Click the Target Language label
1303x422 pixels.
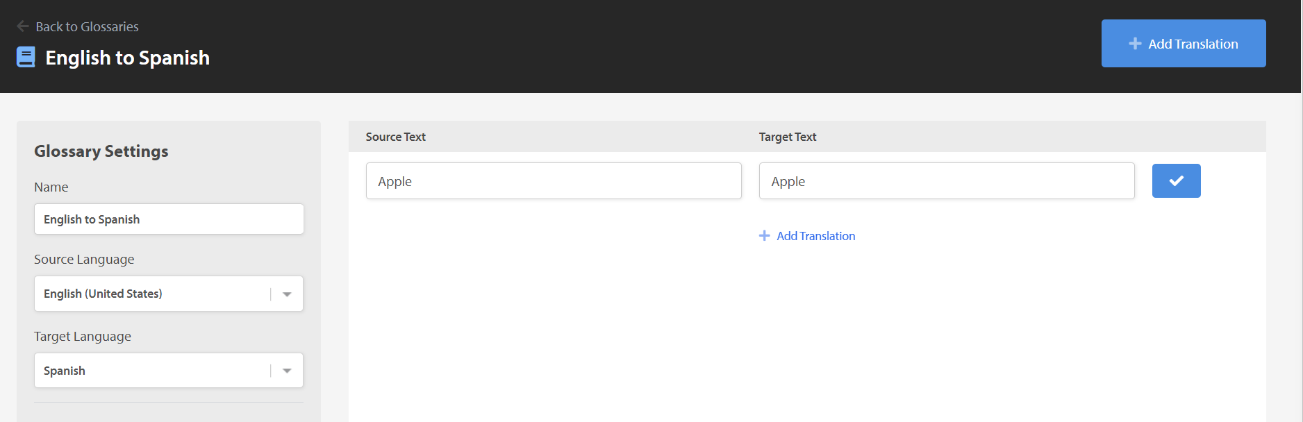click(x=83, y=337)
